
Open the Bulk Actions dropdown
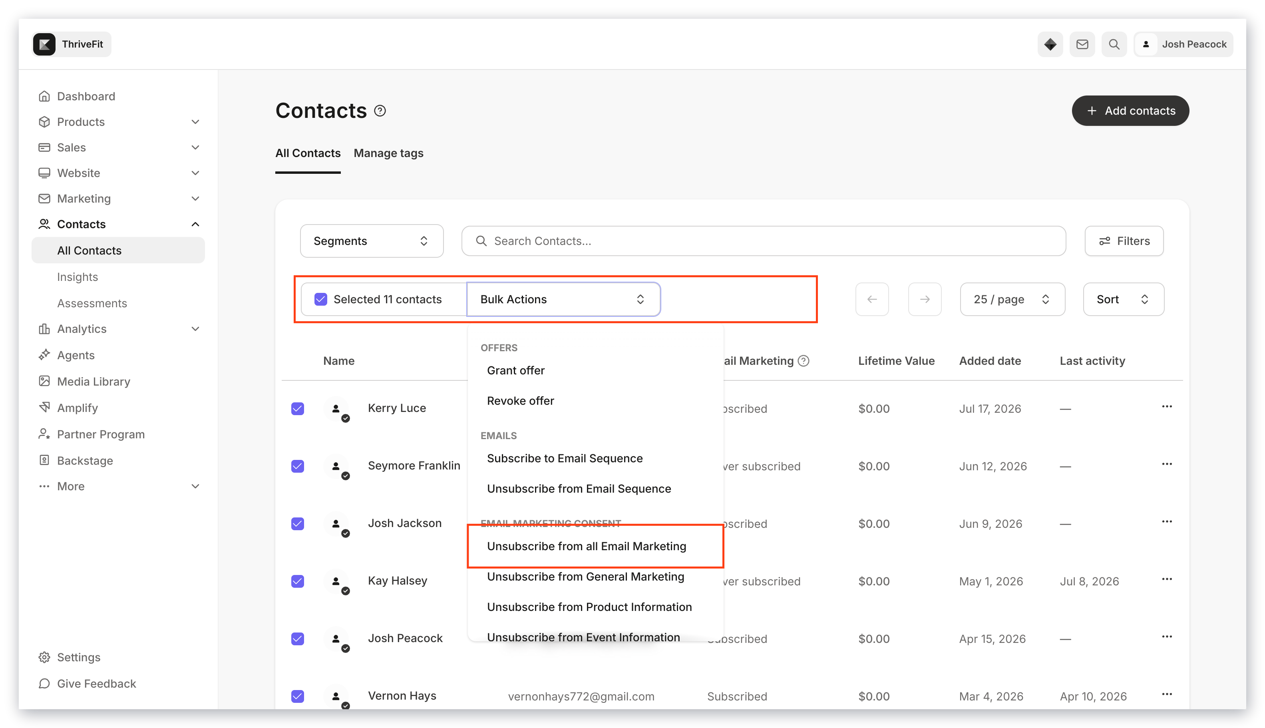(563, 299)
